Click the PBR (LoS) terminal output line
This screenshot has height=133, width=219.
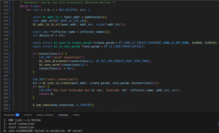(x=22, y=120)
